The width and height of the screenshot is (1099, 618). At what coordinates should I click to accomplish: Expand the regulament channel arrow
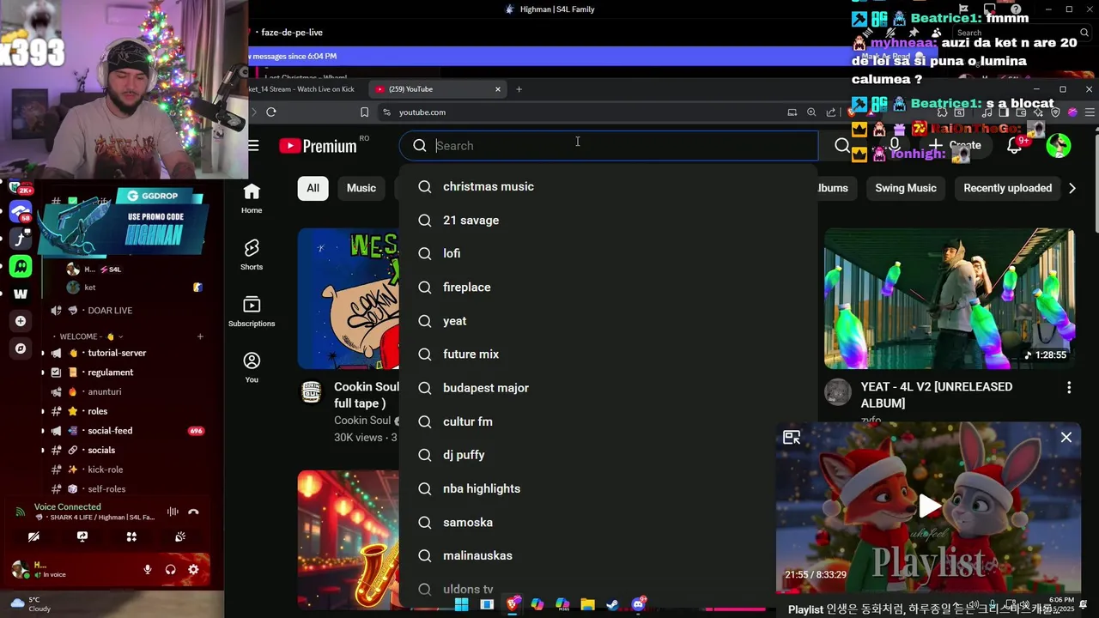click(x=43, y=373)
